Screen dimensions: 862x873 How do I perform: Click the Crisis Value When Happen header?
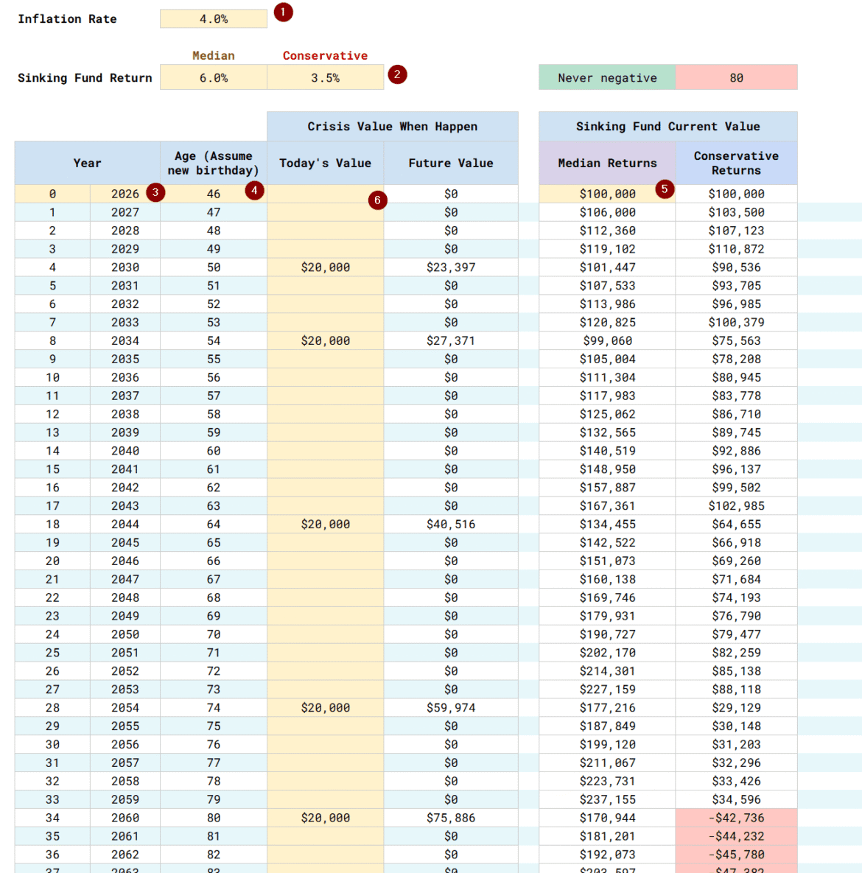click(x=393, y=126)
